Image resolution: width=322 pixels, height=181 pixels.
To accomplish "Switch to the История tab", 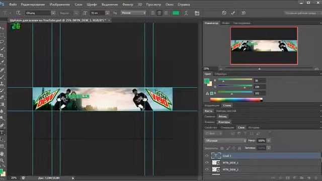I will click(x=254, y=127).
